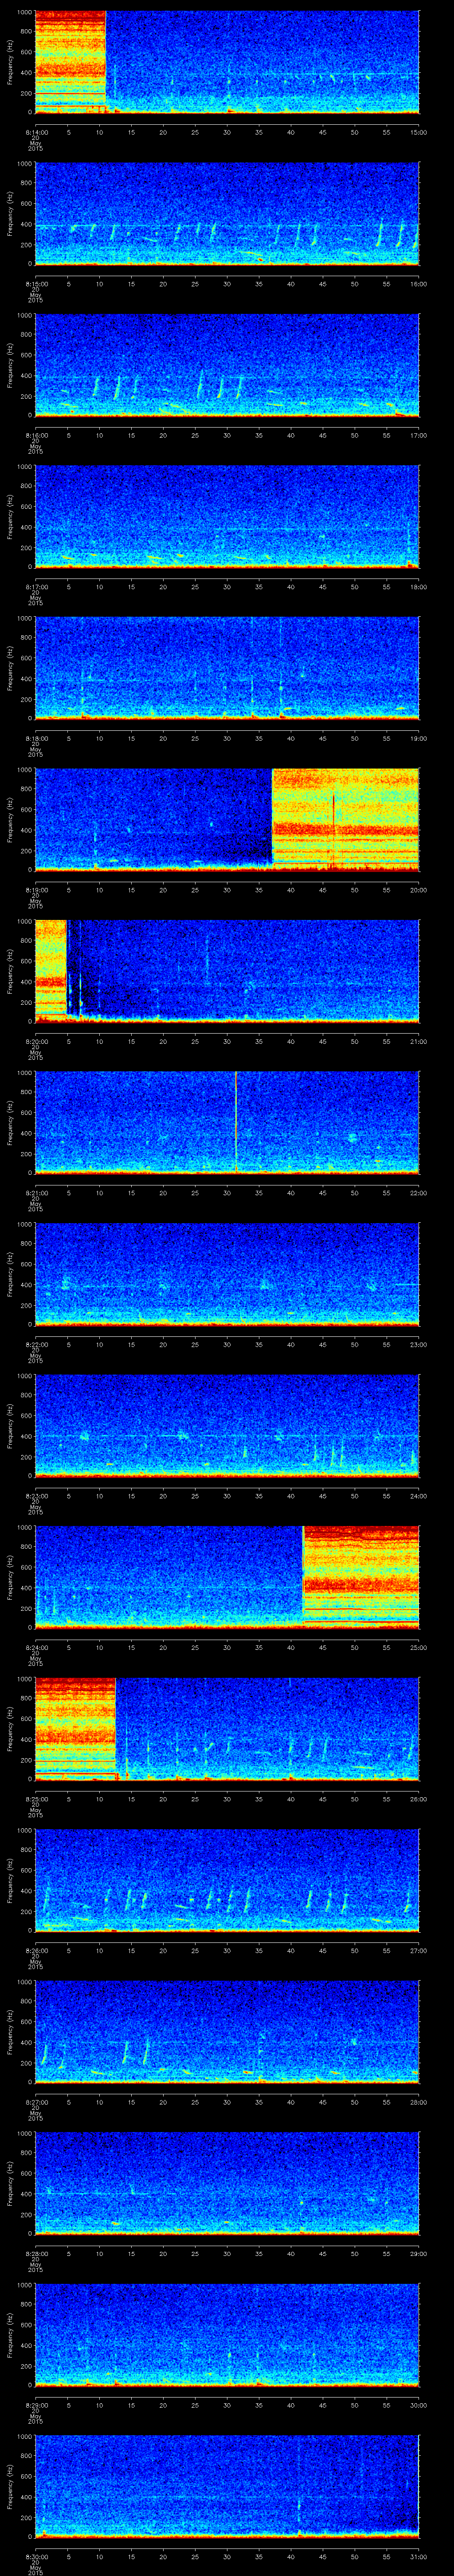Click the '19:00' end time label

[418, 738]
